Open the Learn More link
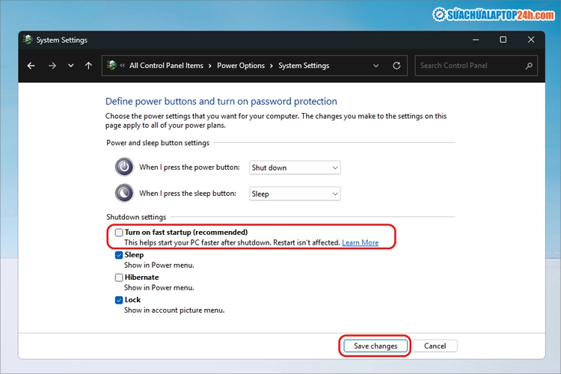Viewport: 561px width, 374px height. pyautogui.click(x=360, y=243)
